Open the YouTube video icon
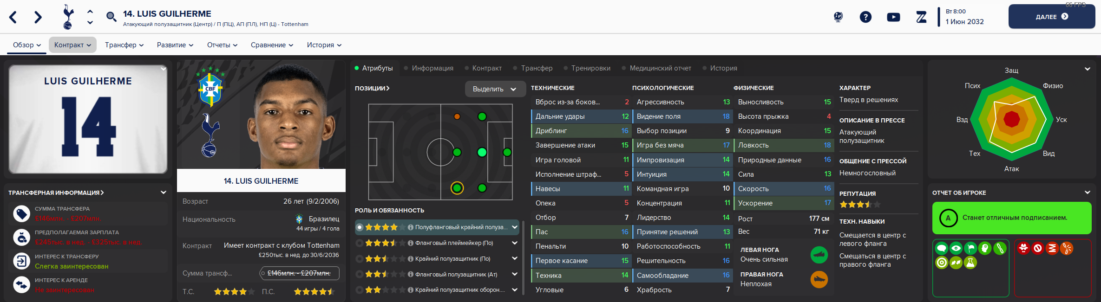 point(893,17)
